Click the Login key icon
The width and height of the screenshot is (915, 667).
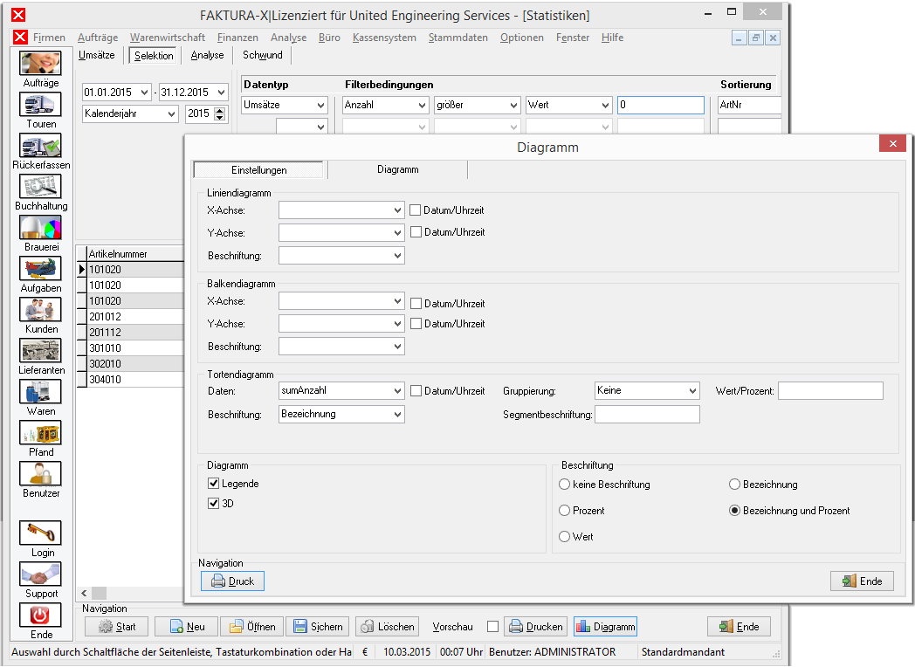pos(40,533)
